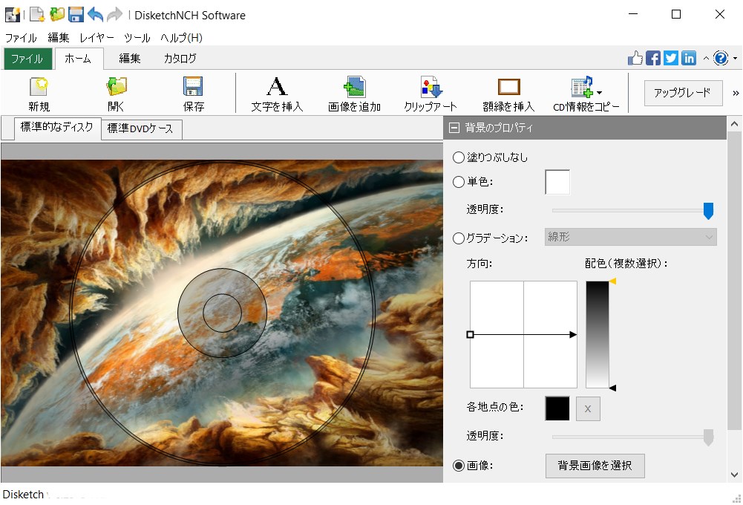
Task: Click the Disketch app icon in title bar
Action: click(x=13, y=15)
